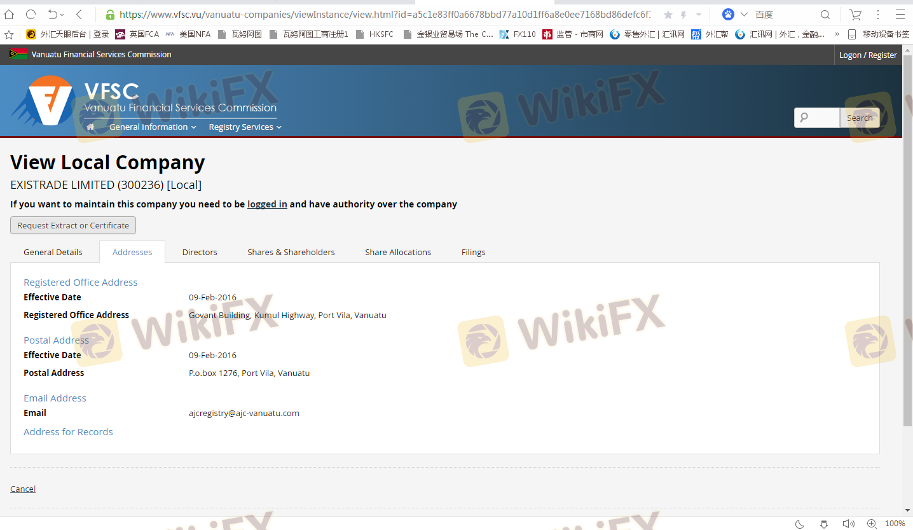Screen dimensions: 913x530
Task: Switch to Shares & Shareholders tab
Action: coord(291,252)
